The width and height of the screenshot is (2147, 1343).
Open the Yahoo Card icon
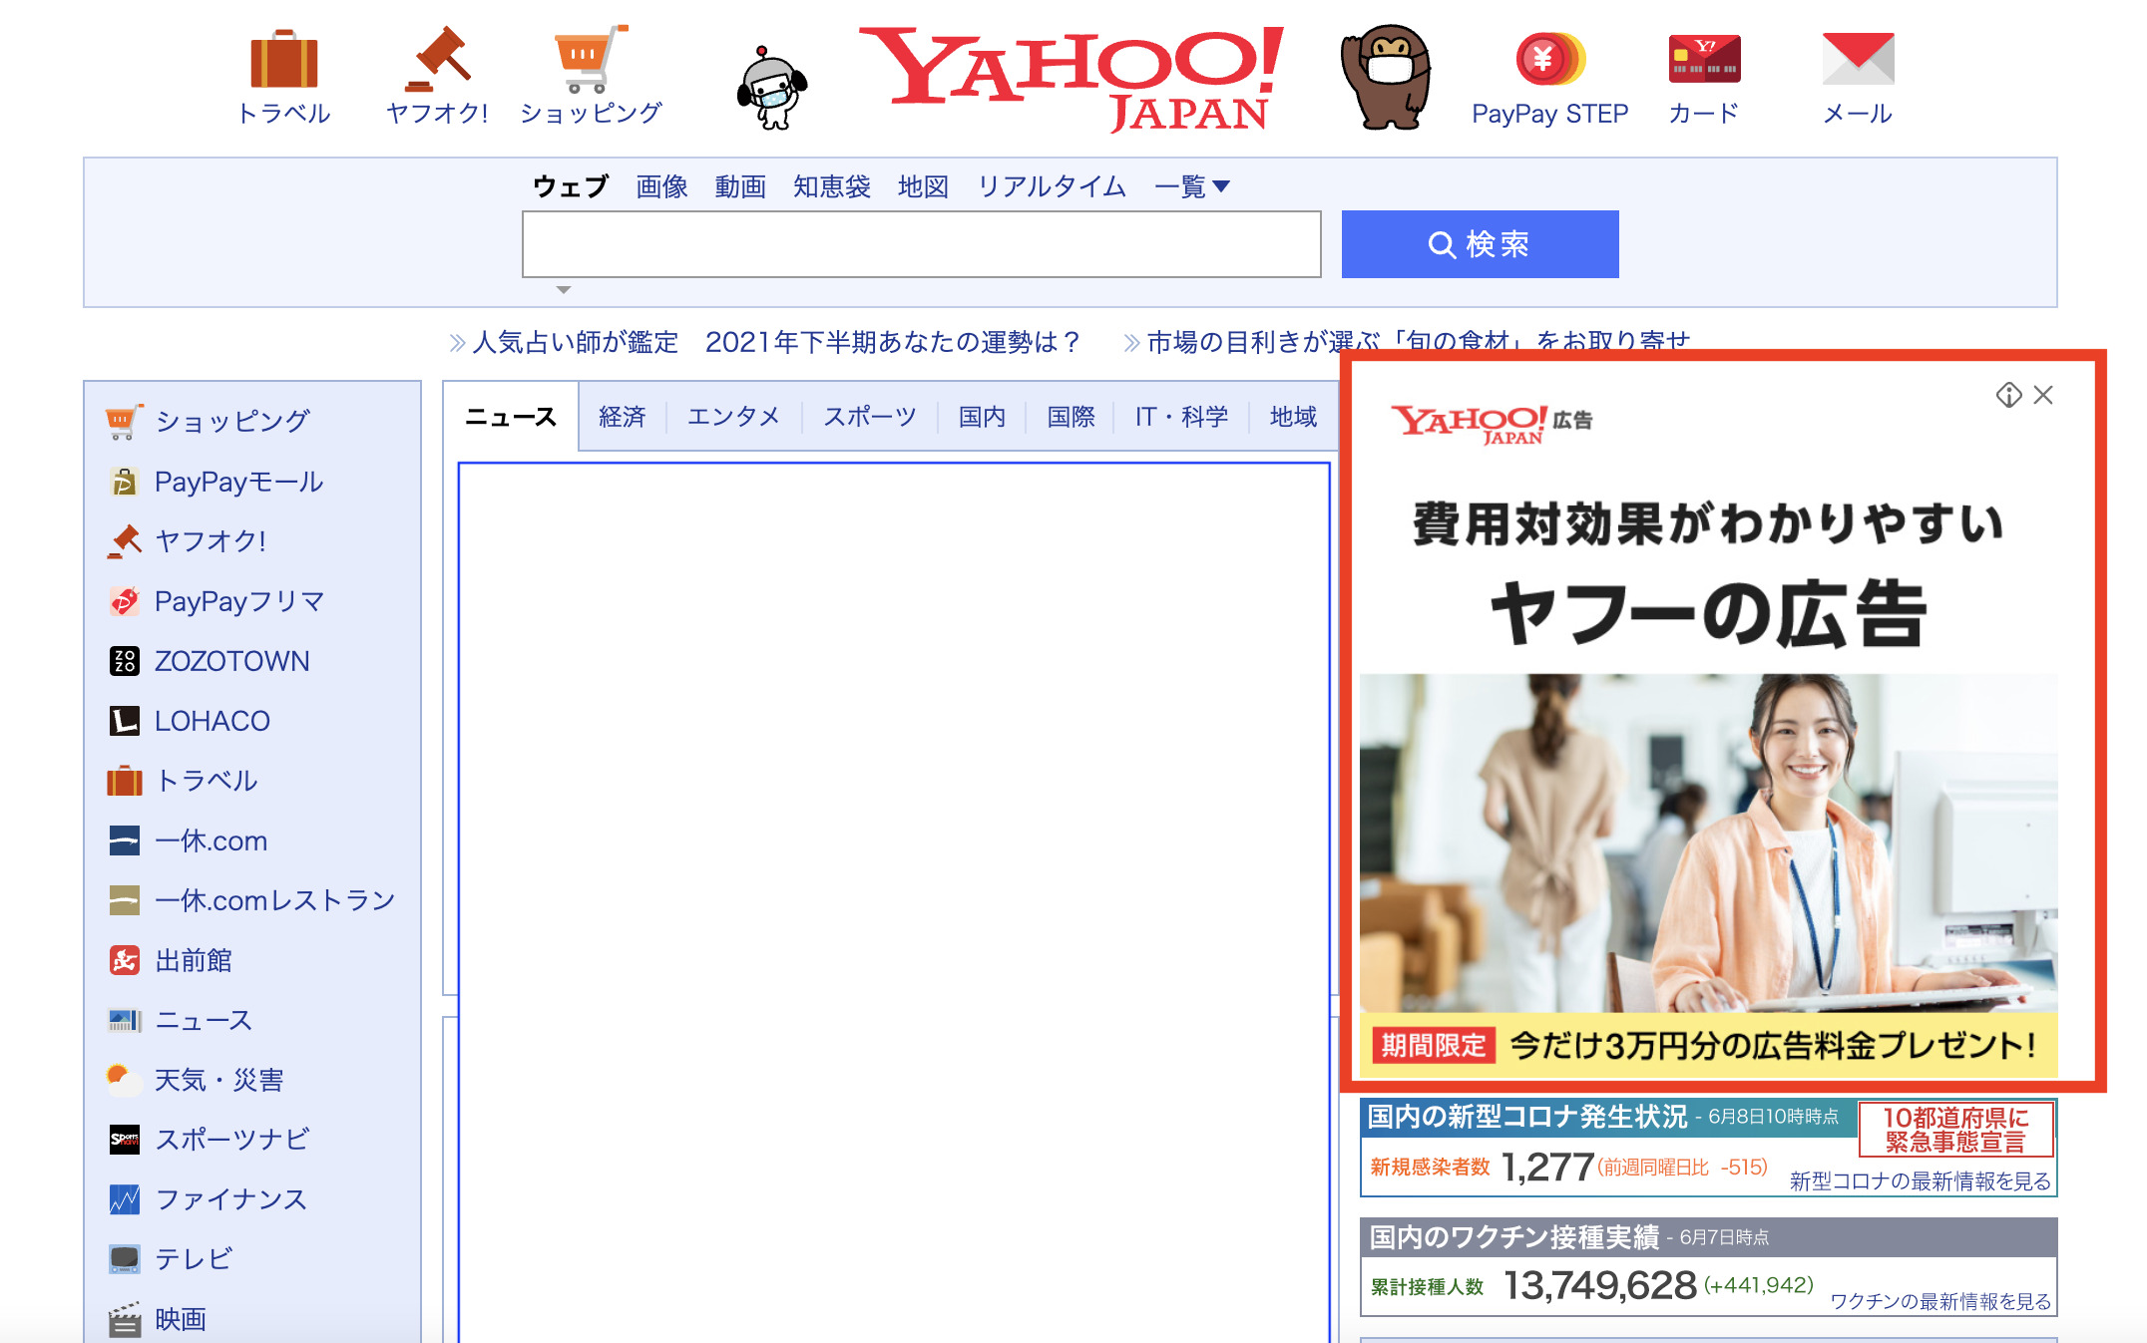pos(1704,59)
